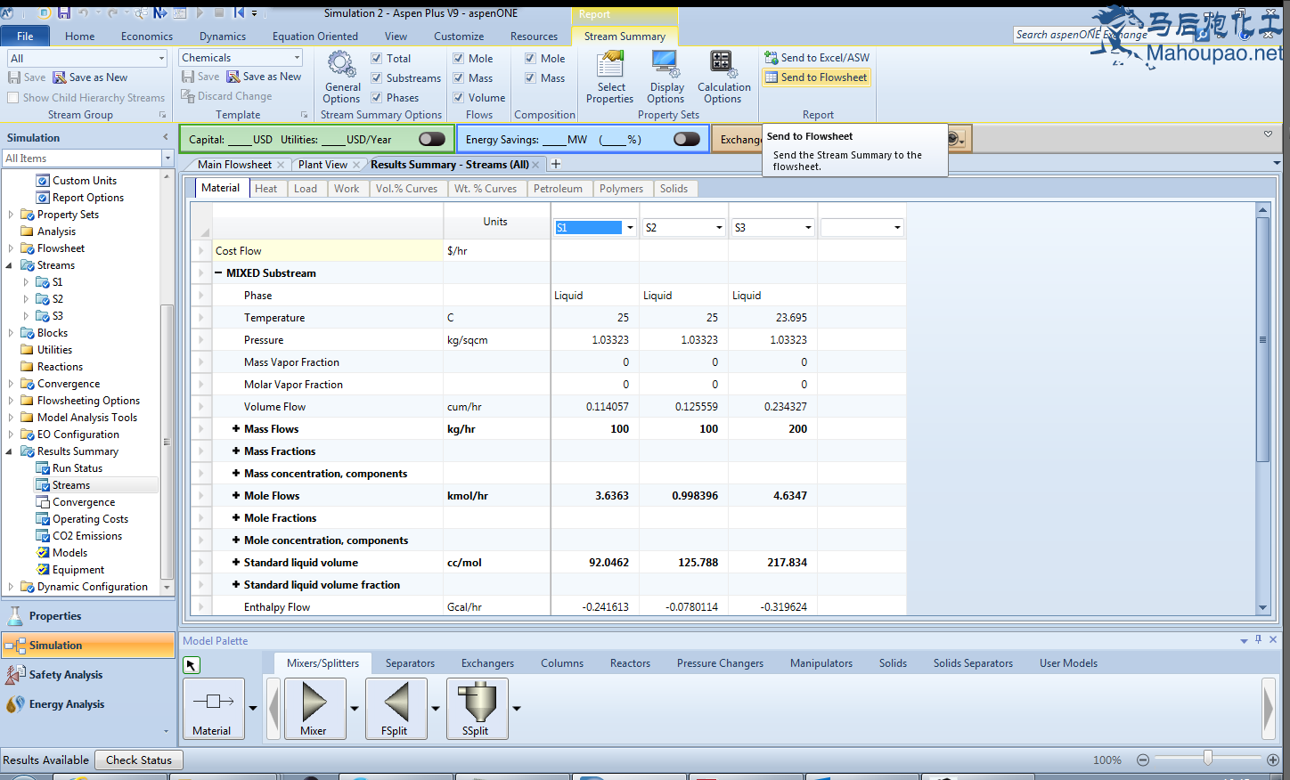Save the stream summary template
The width and height of the screenshot is (1290, 780).
coord(200,77)
